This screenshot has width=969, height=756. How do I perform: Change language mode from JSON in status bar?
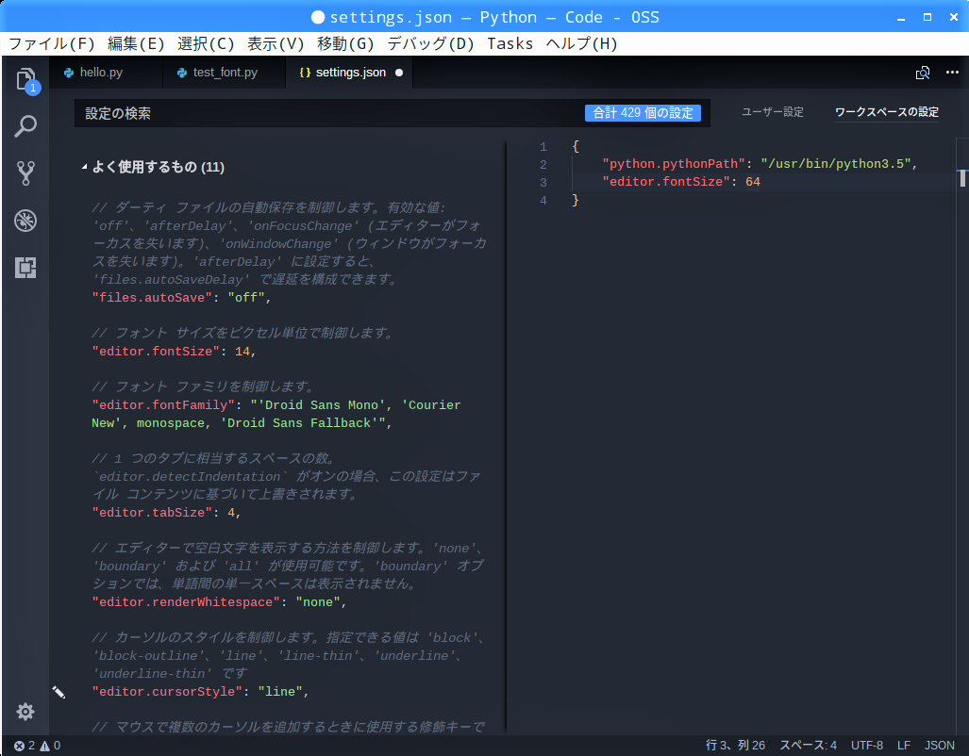tap(939, 746)
